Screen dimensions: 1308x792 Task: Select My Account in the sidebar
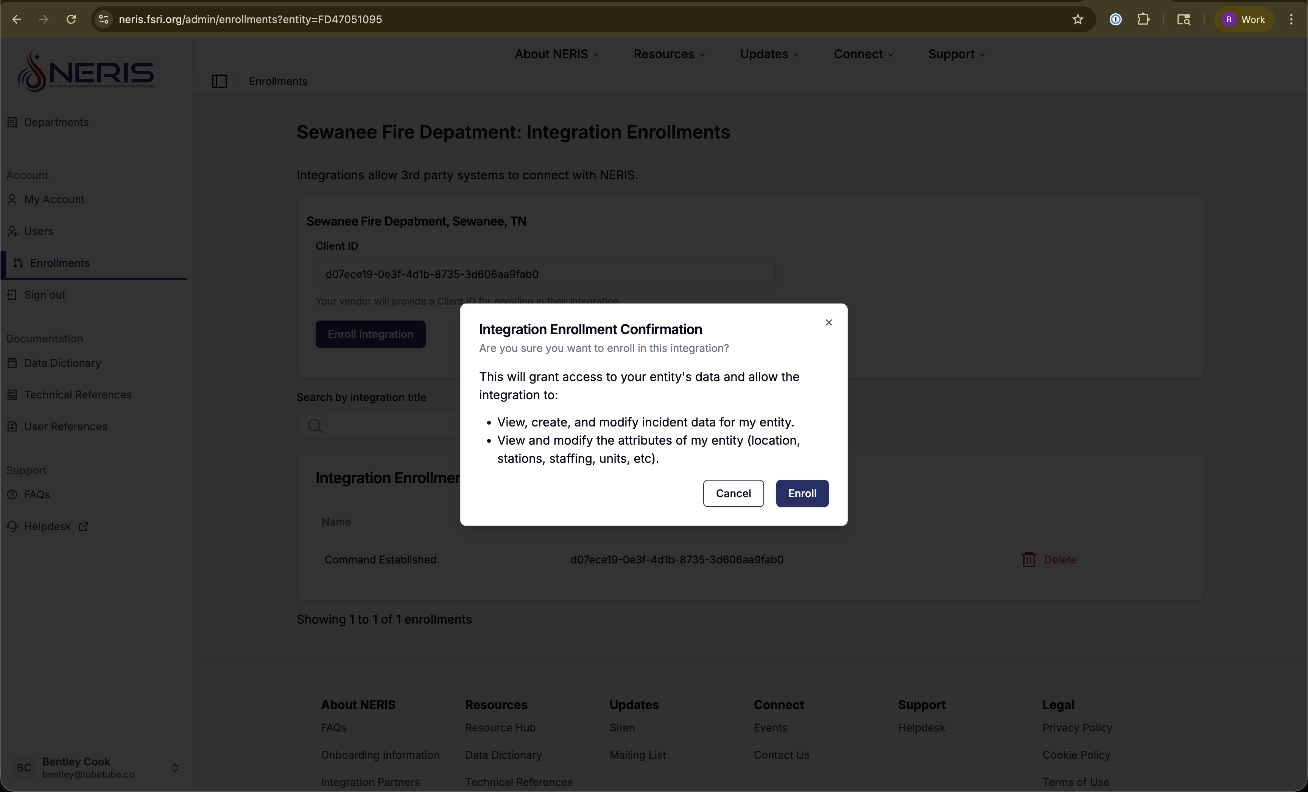(x=54, y=199)
